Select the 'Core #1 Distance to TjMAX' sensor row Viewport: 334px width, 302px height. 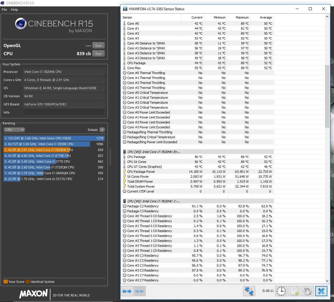[198, 48]
